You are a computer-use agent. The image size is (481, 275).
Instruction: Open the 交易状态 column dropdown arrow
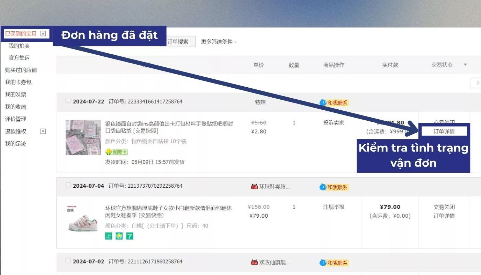[466, 64]
